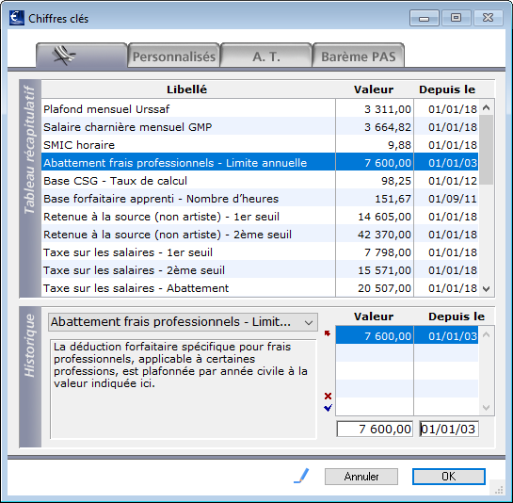Click the blue pen edit icon
Image resolution: width=513 pixels, height=503 pixels.
pyautogui.click(x=301, y=476)
